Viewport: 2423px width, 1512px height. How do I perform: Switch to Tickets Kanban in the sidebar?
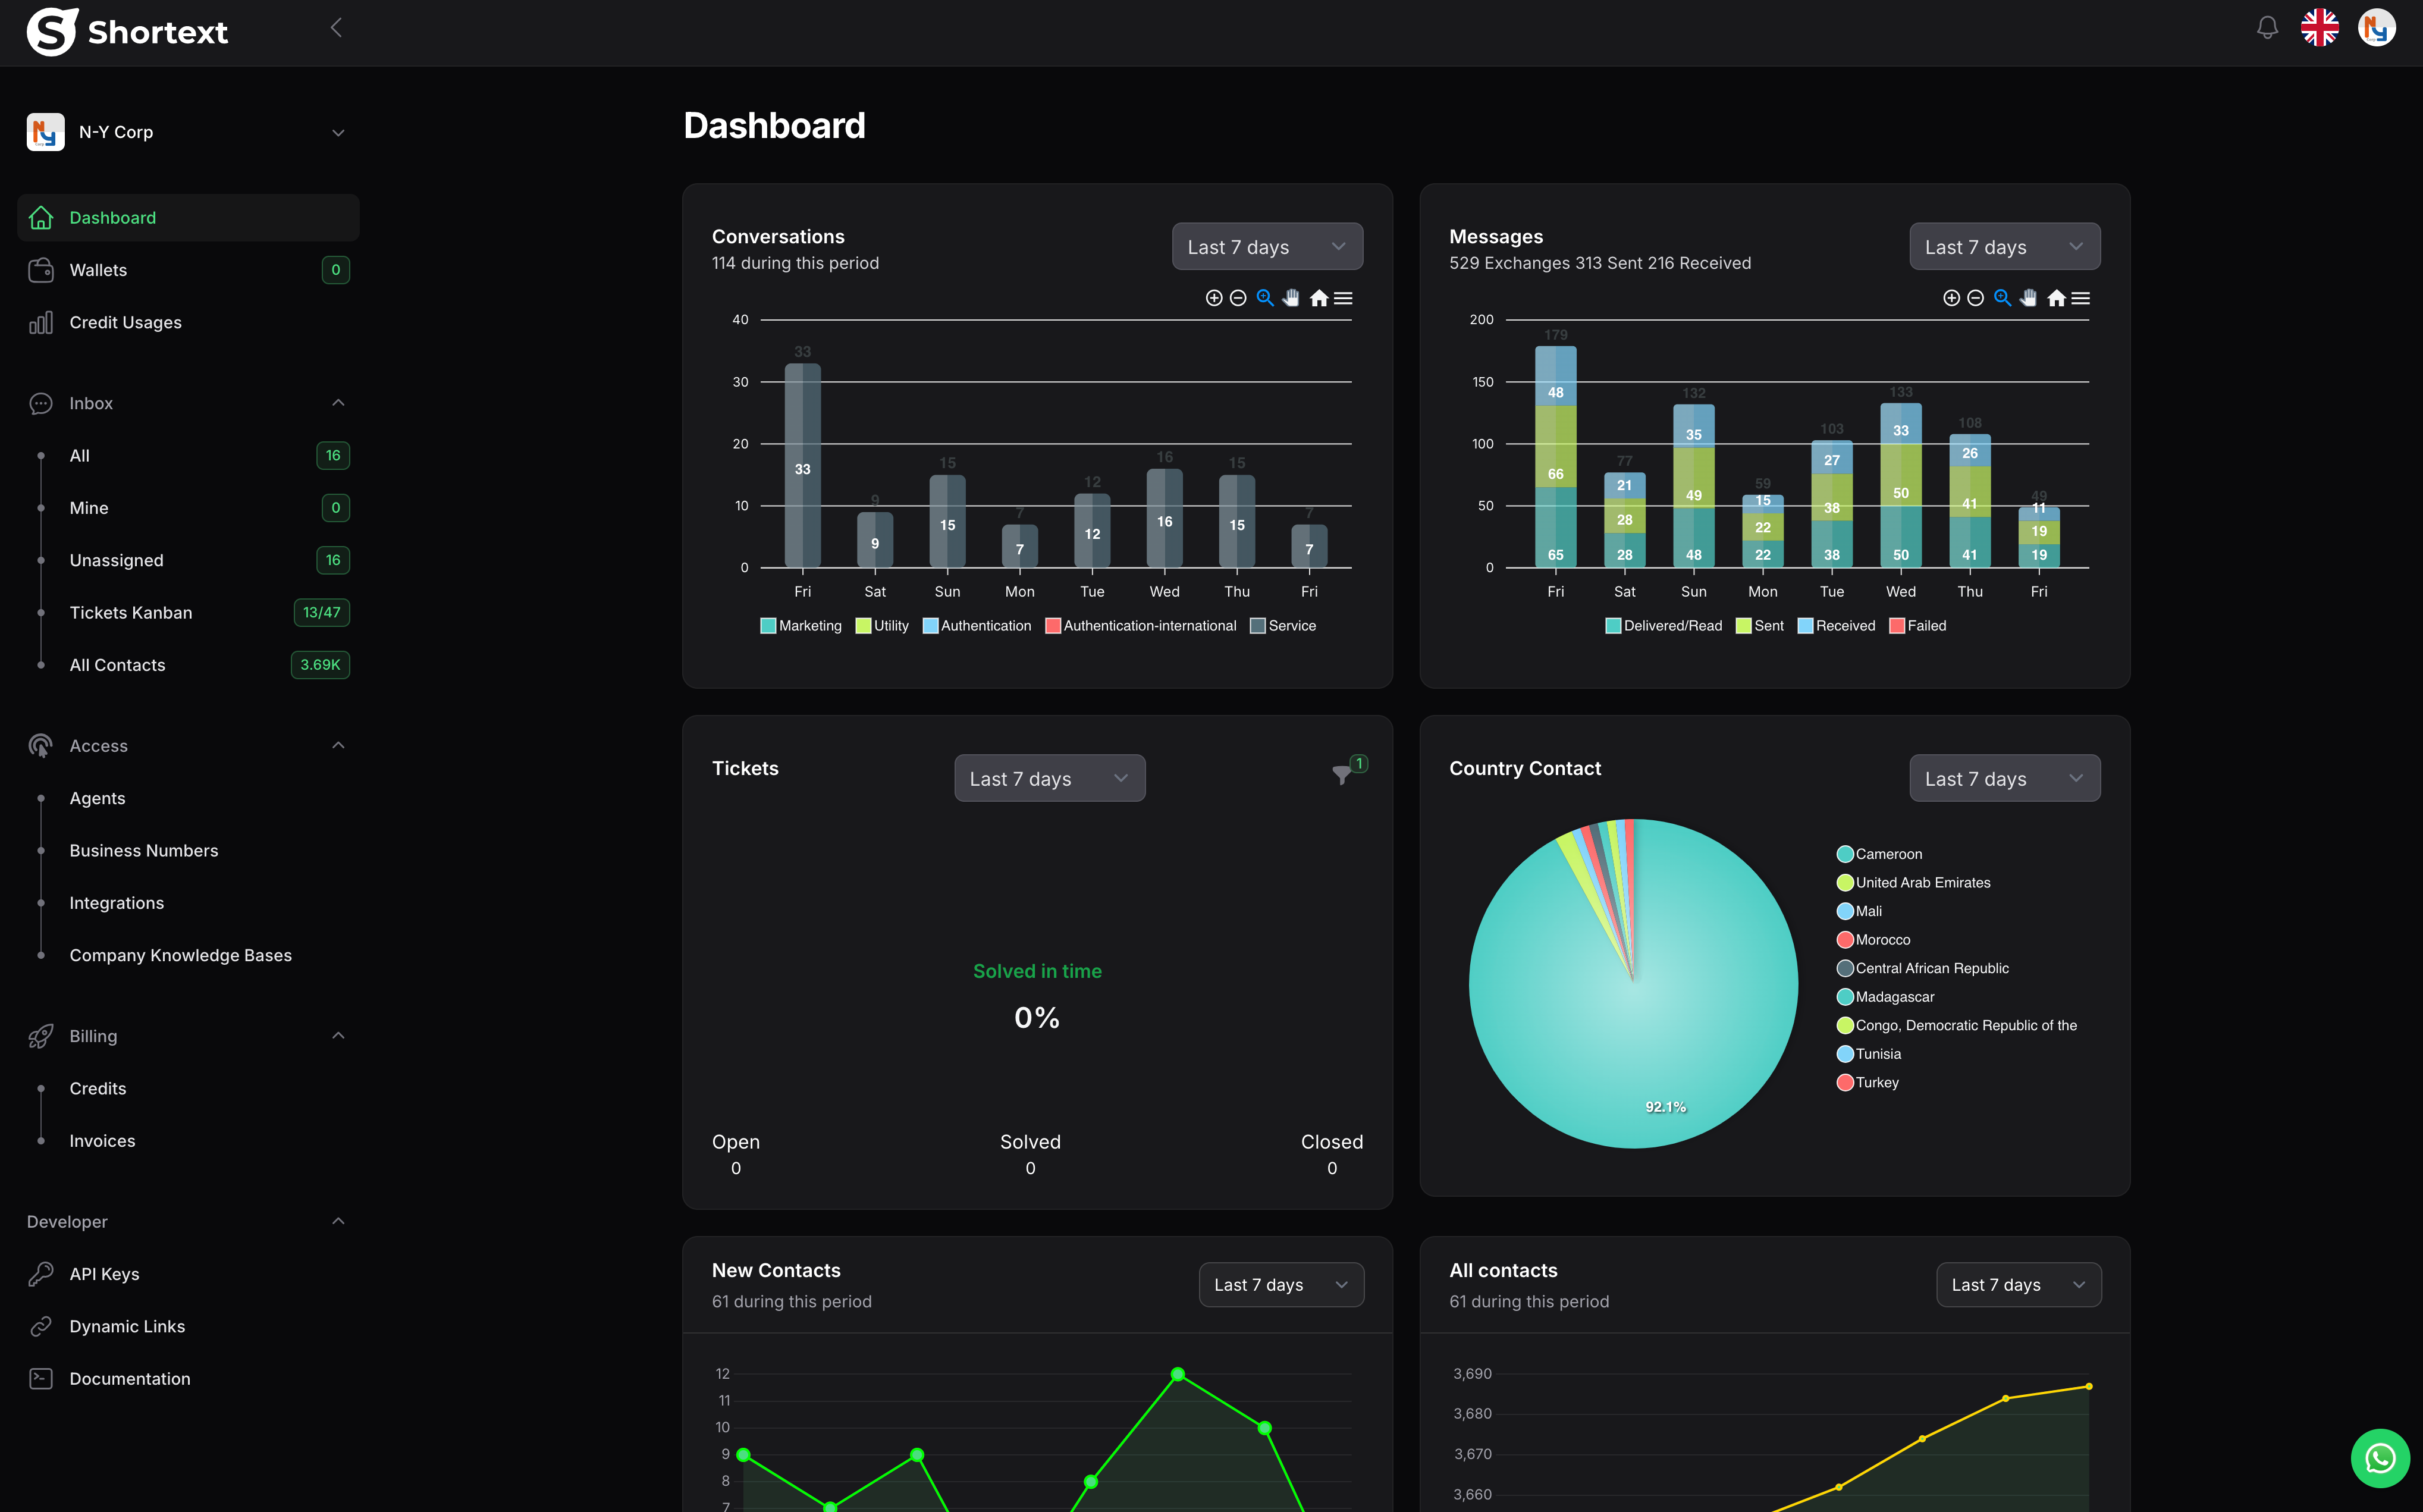pos(131,612)
